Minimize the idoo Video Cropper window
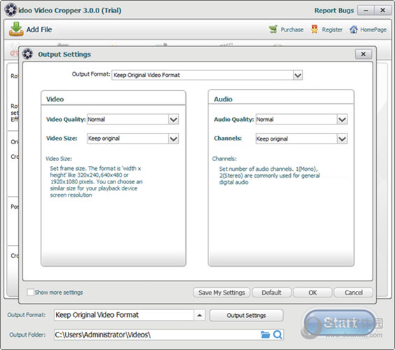 tap(366, 10)
